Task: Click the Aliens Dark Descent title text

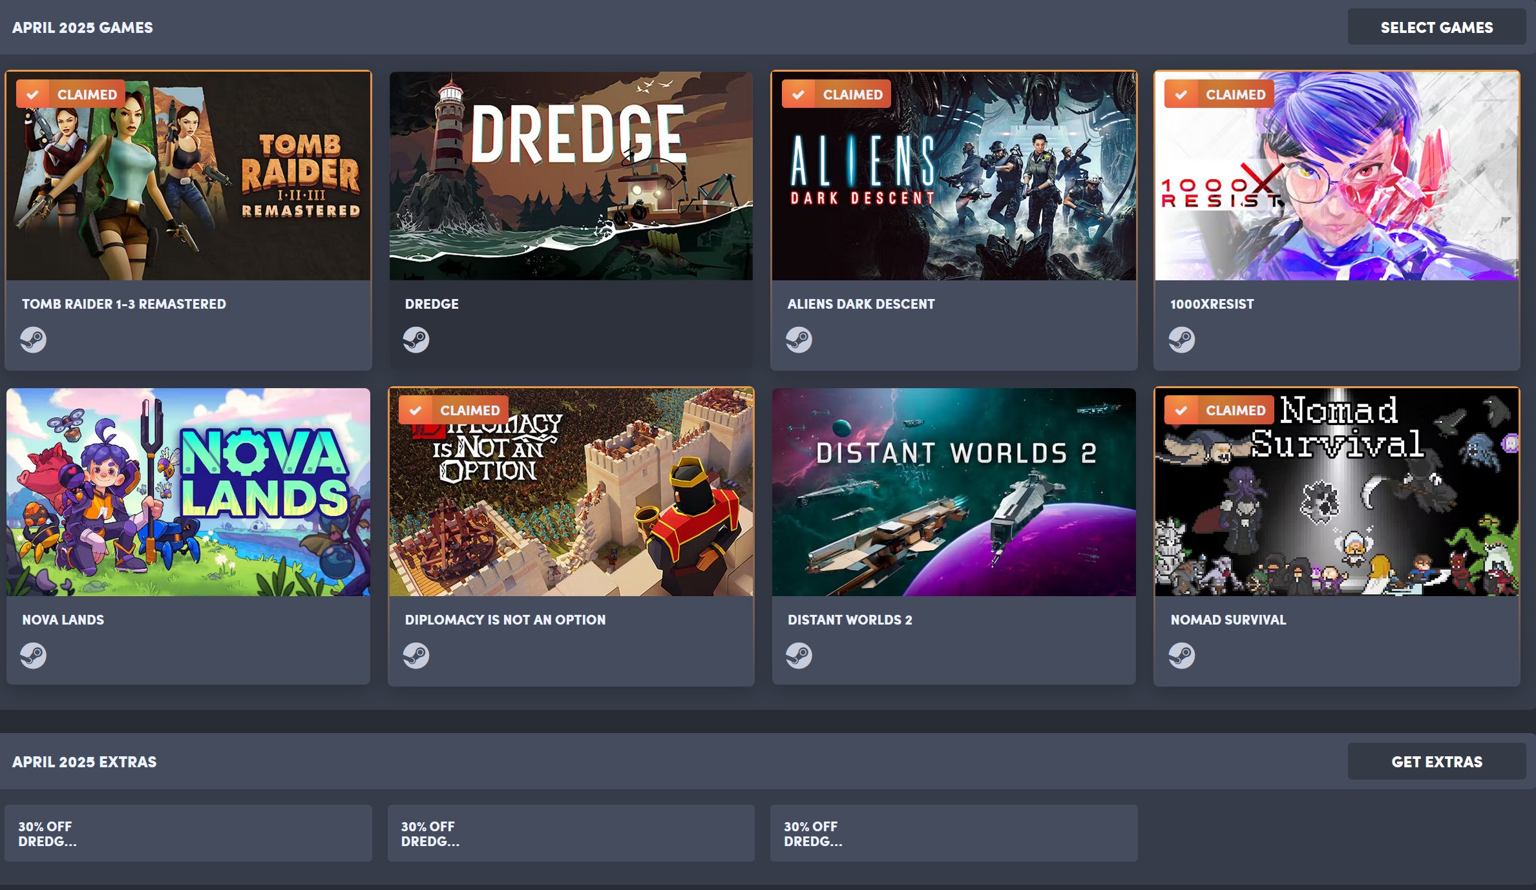Action: [x=861, y=304]
